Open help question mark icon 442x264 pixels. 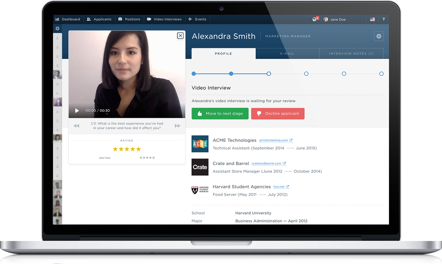pyautogui.click(x=383, y=19)
